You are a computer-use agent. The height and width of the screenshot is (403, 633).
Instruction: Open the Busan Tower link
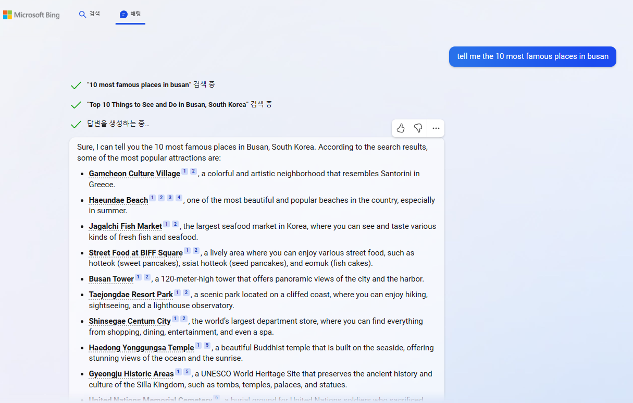point(111,279)
